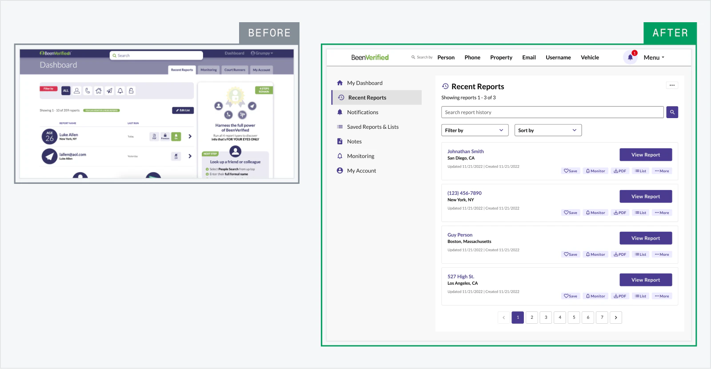Expand the Luke Allen row chevron
The height and width of the screenshot is (369, 711).
pos(190,136)
